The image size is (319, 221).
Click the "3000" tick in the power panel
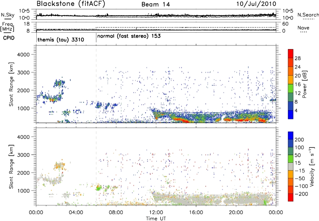click(23, 73)
